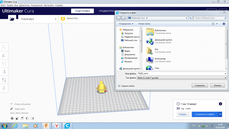
Task: Select the Scale tool in left toolbar
Action: pyautogui.click(x=4, y=55)
